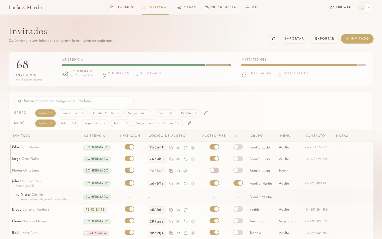Click the Lucía & Martín logo

click(x=25, y=7)
